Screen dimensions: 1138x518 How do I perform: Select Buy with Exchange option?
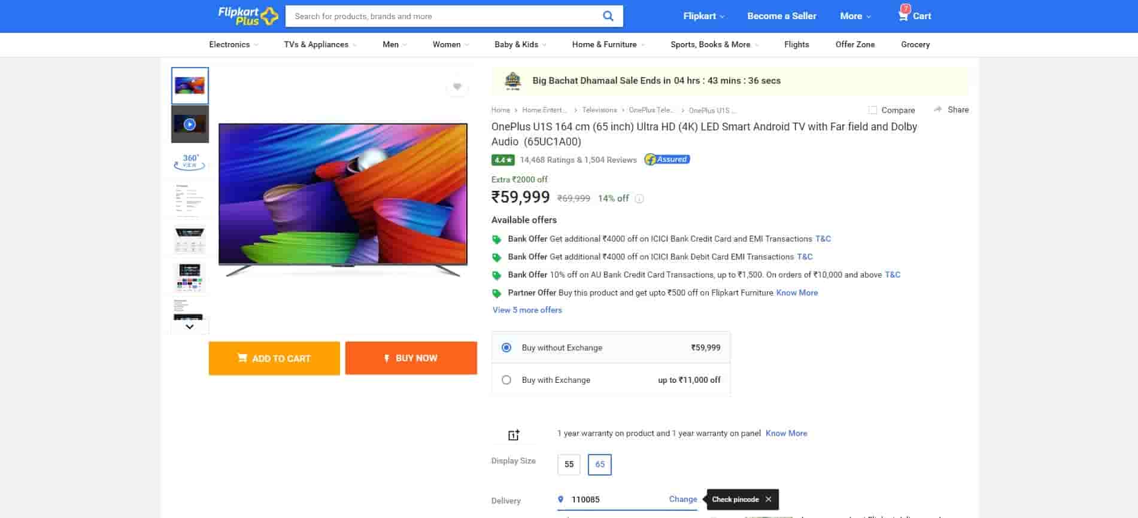[x=506, y=380]
